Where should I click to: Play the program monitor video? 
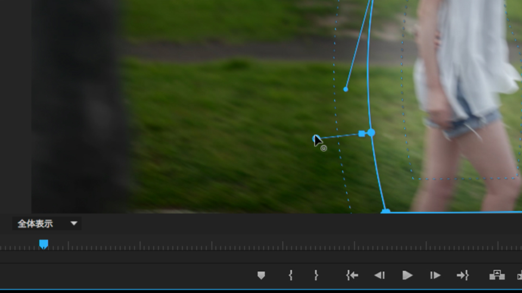(x=407, y=276)
